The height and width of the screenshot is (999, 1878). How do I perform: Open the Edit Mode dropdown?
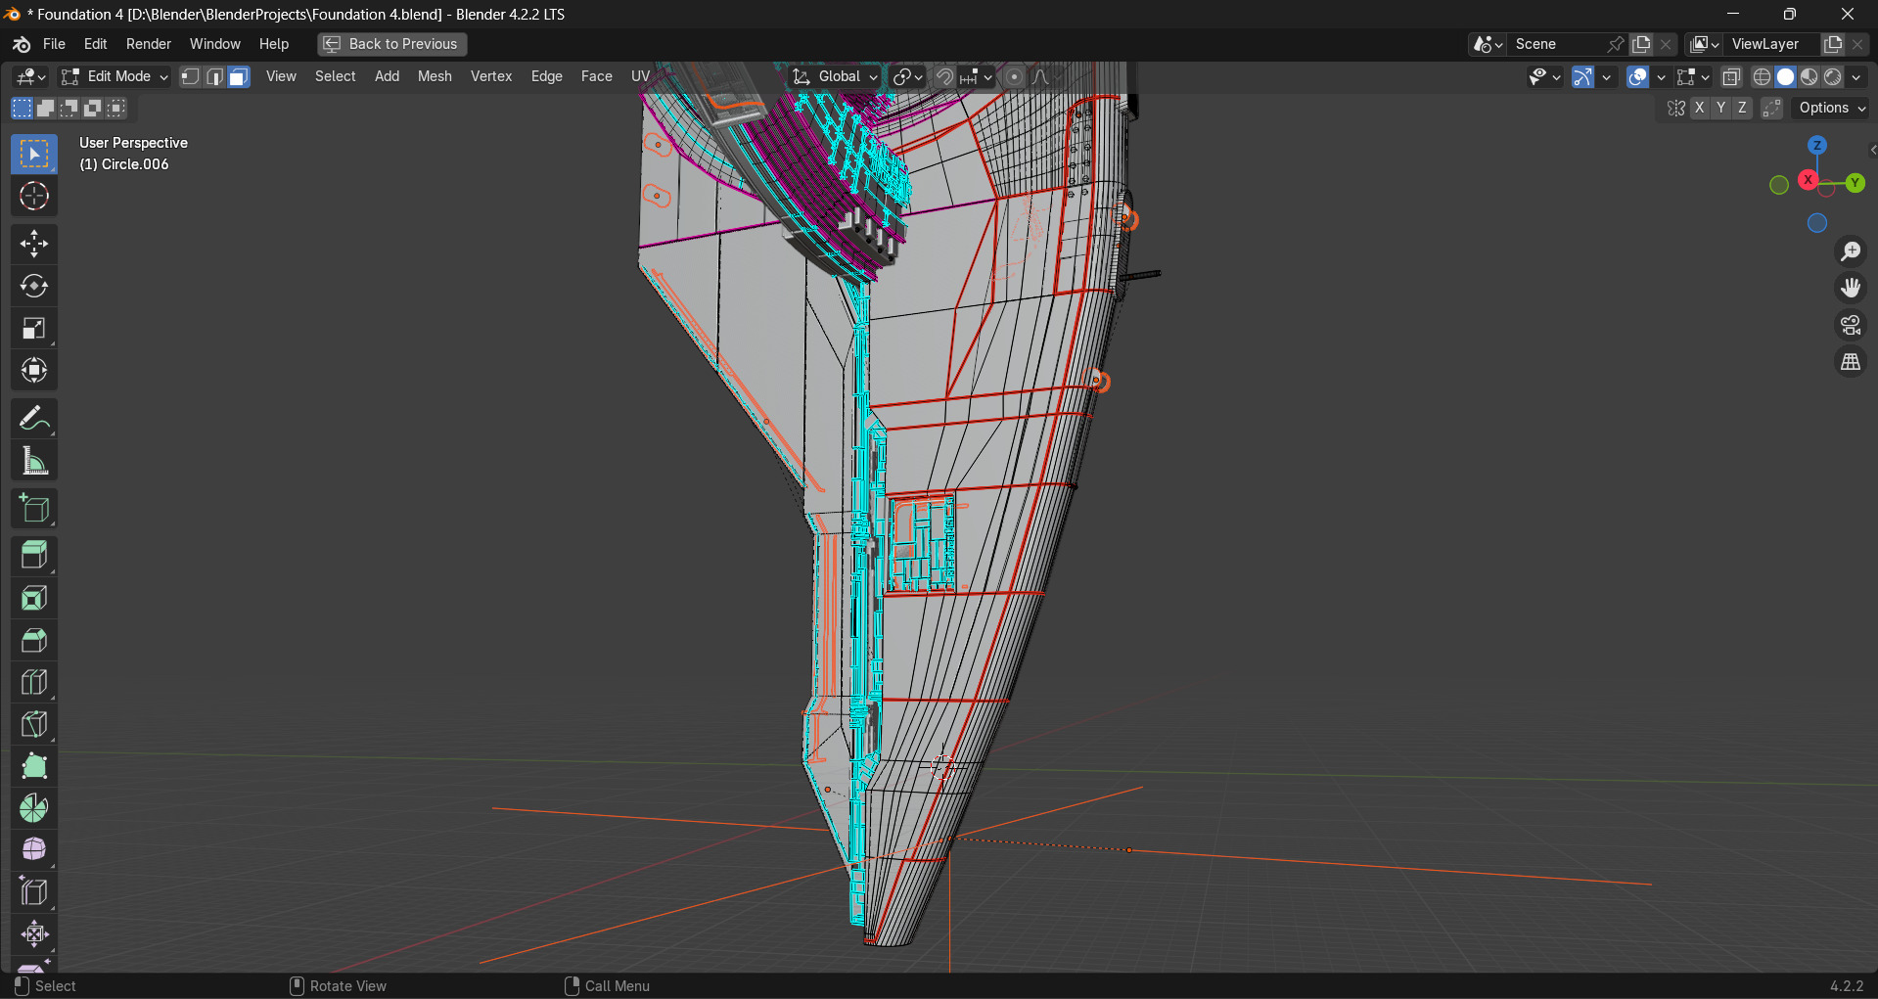115,77
